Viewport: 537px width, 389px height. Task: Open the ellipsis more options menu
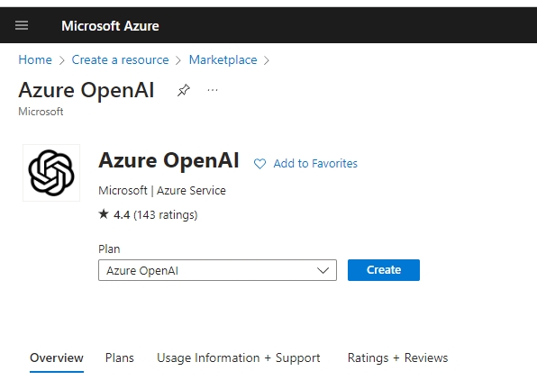pos(213,90)
